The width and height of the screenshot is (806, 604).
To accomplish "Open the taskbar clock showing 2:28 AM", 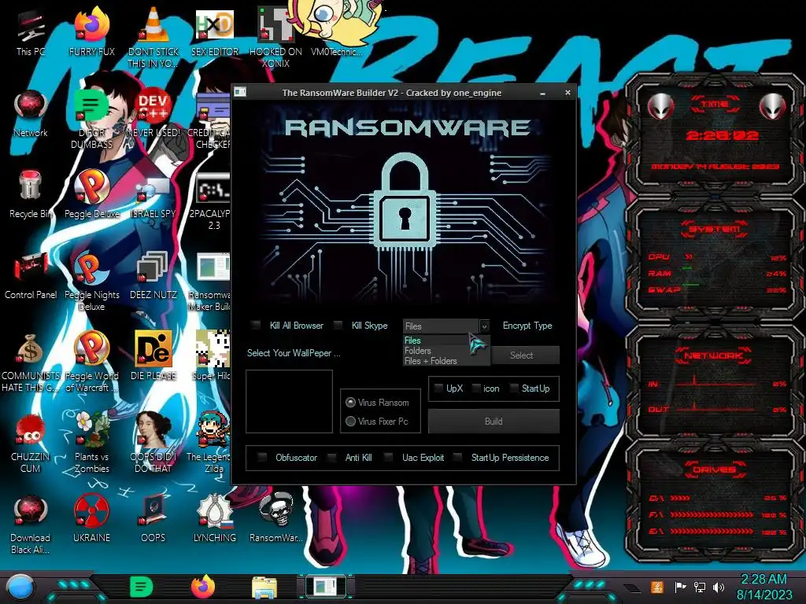I will click(x=763, y=587).
